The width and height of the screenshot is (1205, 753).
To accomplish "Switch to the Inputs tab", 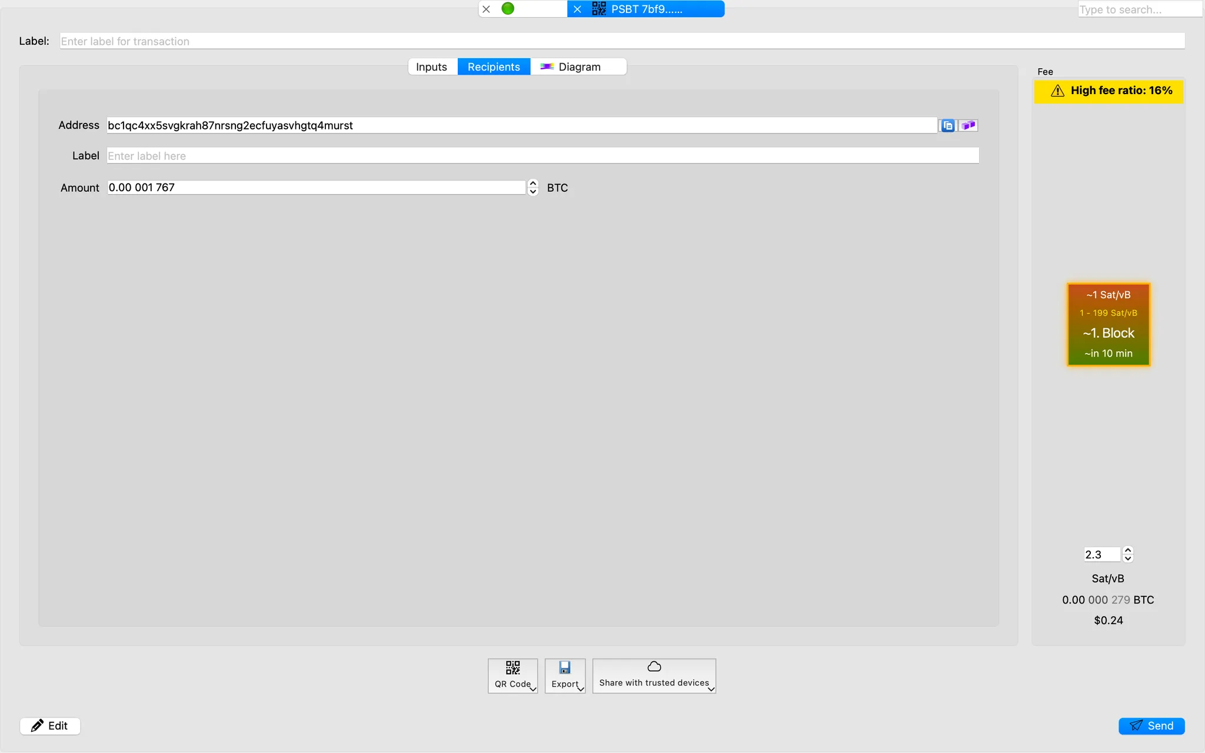I will tap(431, 66).
